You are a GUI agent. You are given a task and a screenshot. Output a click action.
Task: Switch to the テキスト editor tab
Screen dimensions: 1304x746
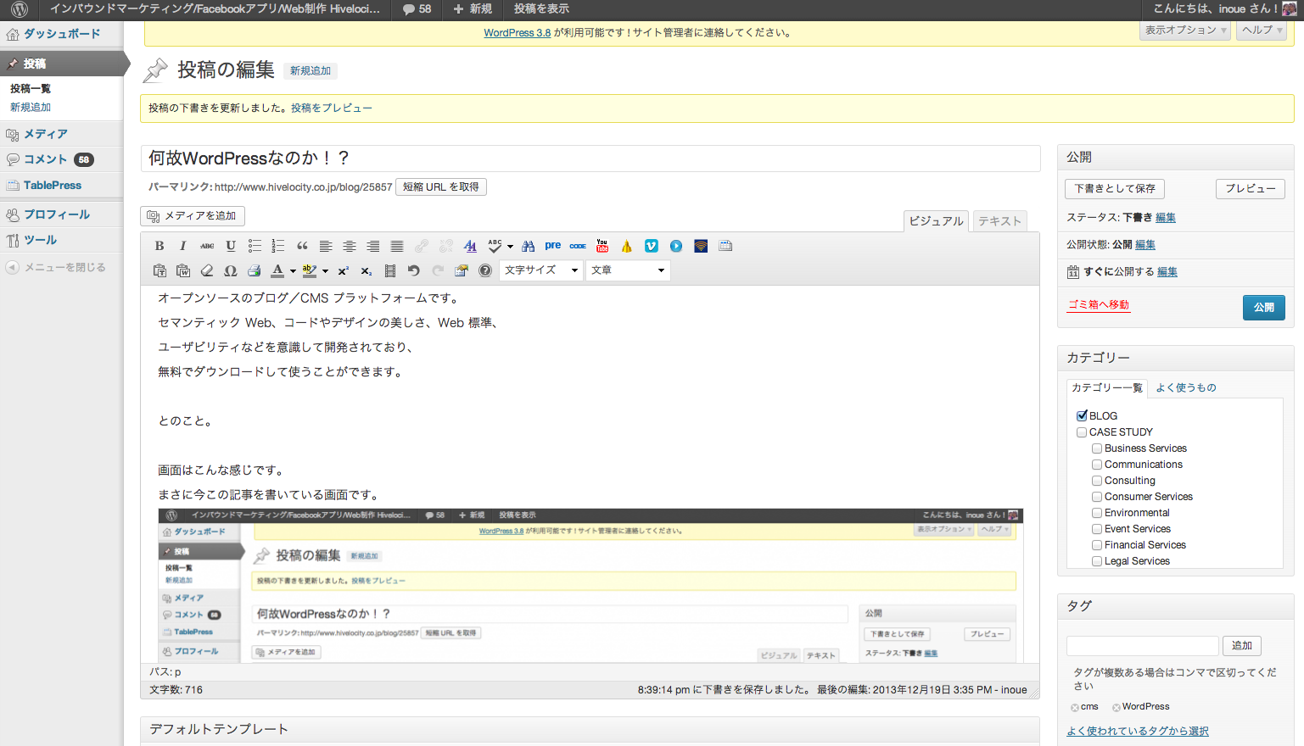pos(999,220)
